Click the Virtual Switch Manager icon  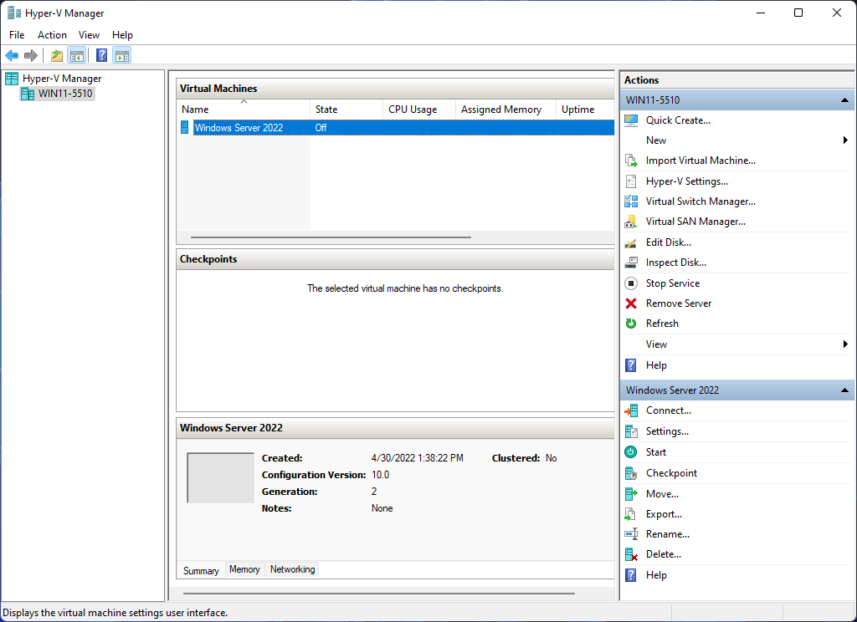631,201
